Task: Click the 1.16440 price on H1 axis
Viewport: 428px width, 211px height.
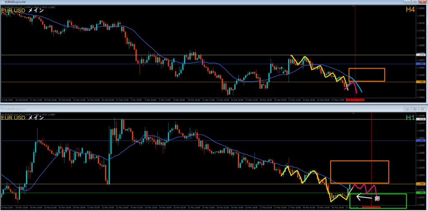Action: click(421, 116)
